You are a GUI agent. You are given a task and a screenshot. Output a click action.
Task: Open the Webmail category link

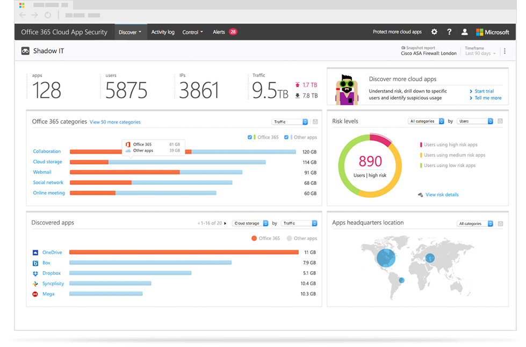[x=42, y=172]
